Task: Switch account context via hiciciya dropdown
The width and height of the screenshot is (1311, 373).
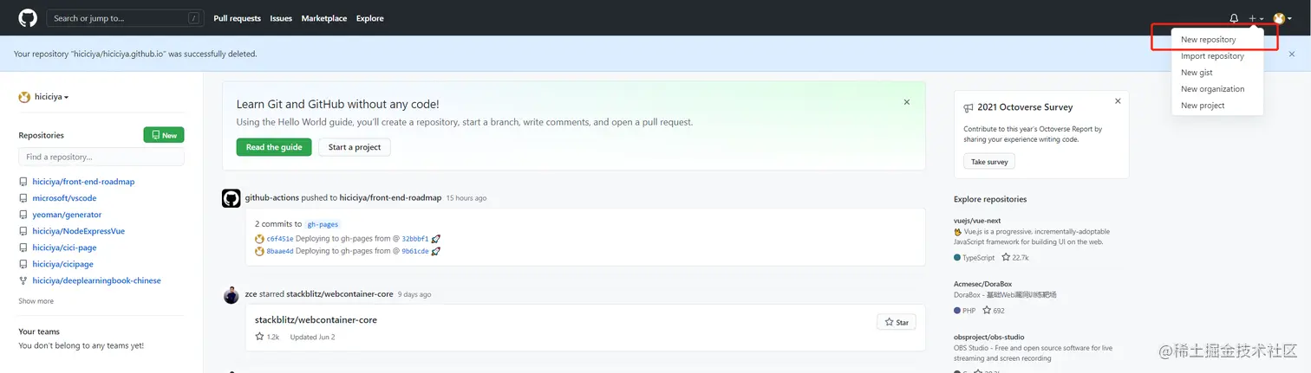Action: 43,97
